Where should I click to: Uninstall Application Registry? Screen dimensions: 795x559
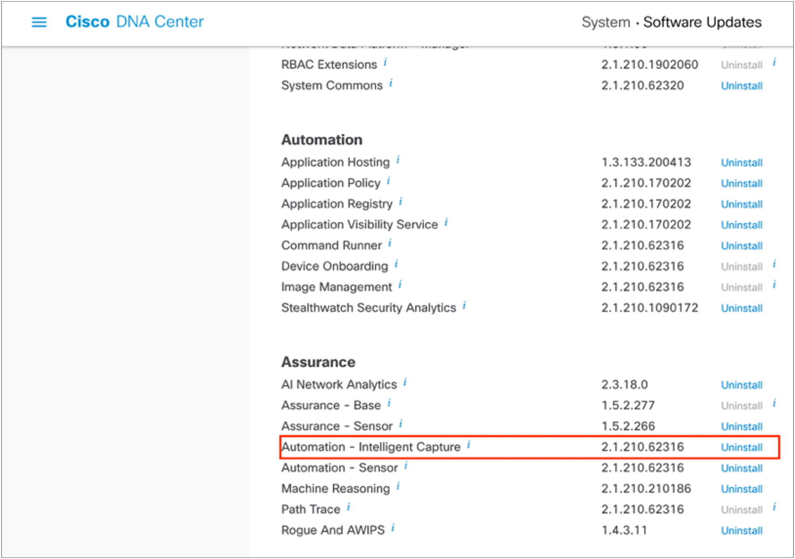pos(741,204)
